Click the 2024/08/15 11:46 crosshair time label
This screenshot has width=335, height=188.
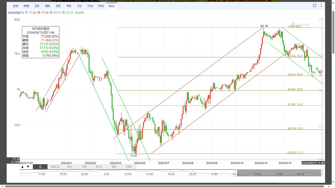tap(313, 163)
